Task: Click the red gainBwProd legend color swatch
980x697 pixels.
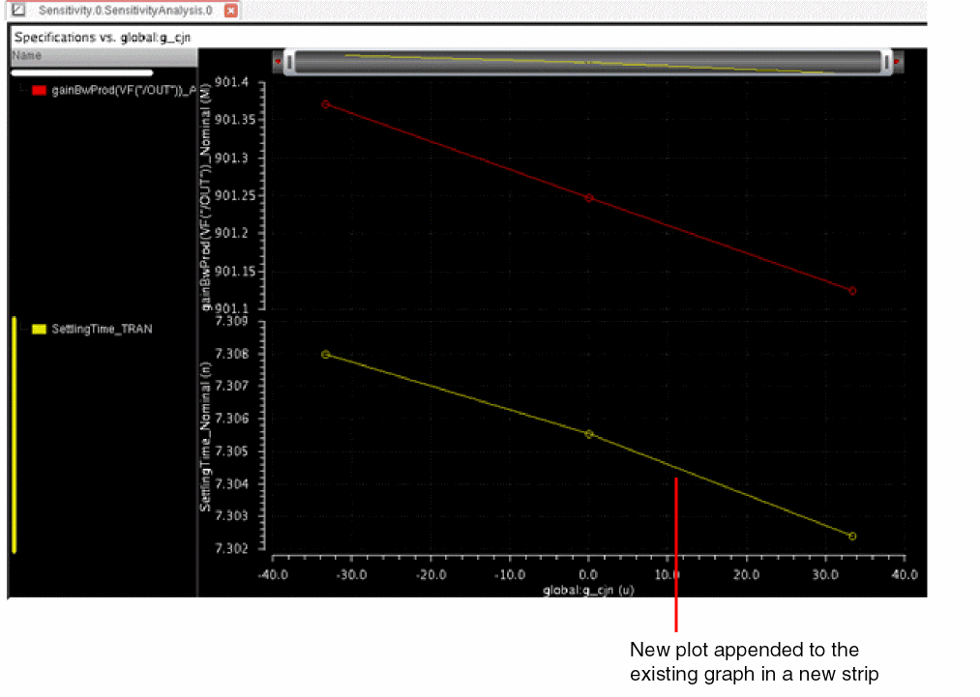Action: pyautogui.click(x=40, y=90)
